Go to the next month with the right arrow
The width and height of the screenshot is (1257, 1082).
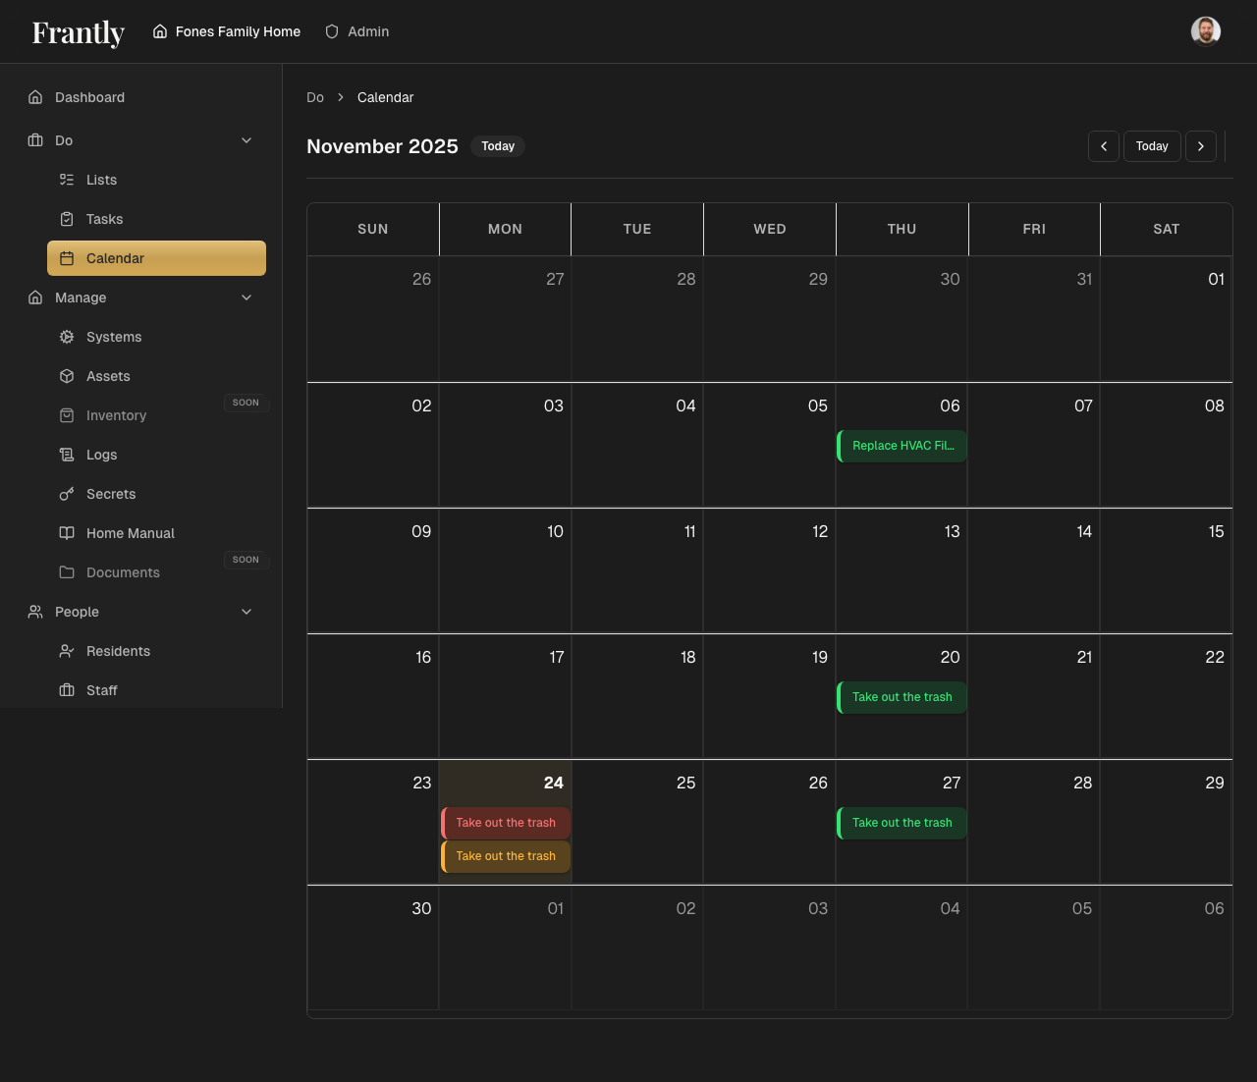coord(1201,145)
